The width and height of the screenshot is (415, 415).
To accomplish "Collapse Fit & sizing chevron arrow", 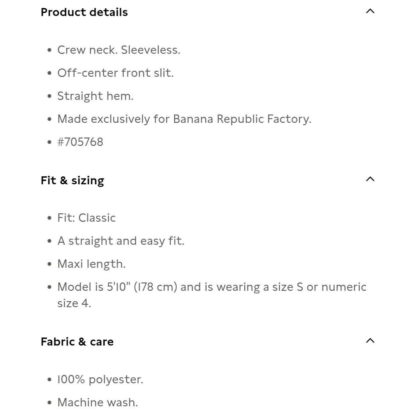I will [x=370, y=179].
